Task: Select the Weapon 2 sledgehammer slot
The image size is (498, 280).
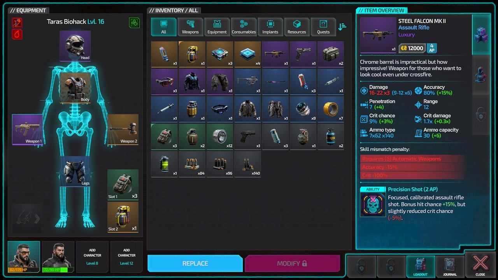Action: tap(123, 129)
